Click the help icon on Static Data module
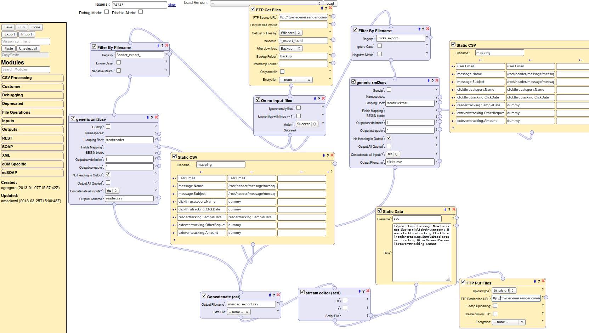Screen dimensions: 589x333 click(449, 210)
